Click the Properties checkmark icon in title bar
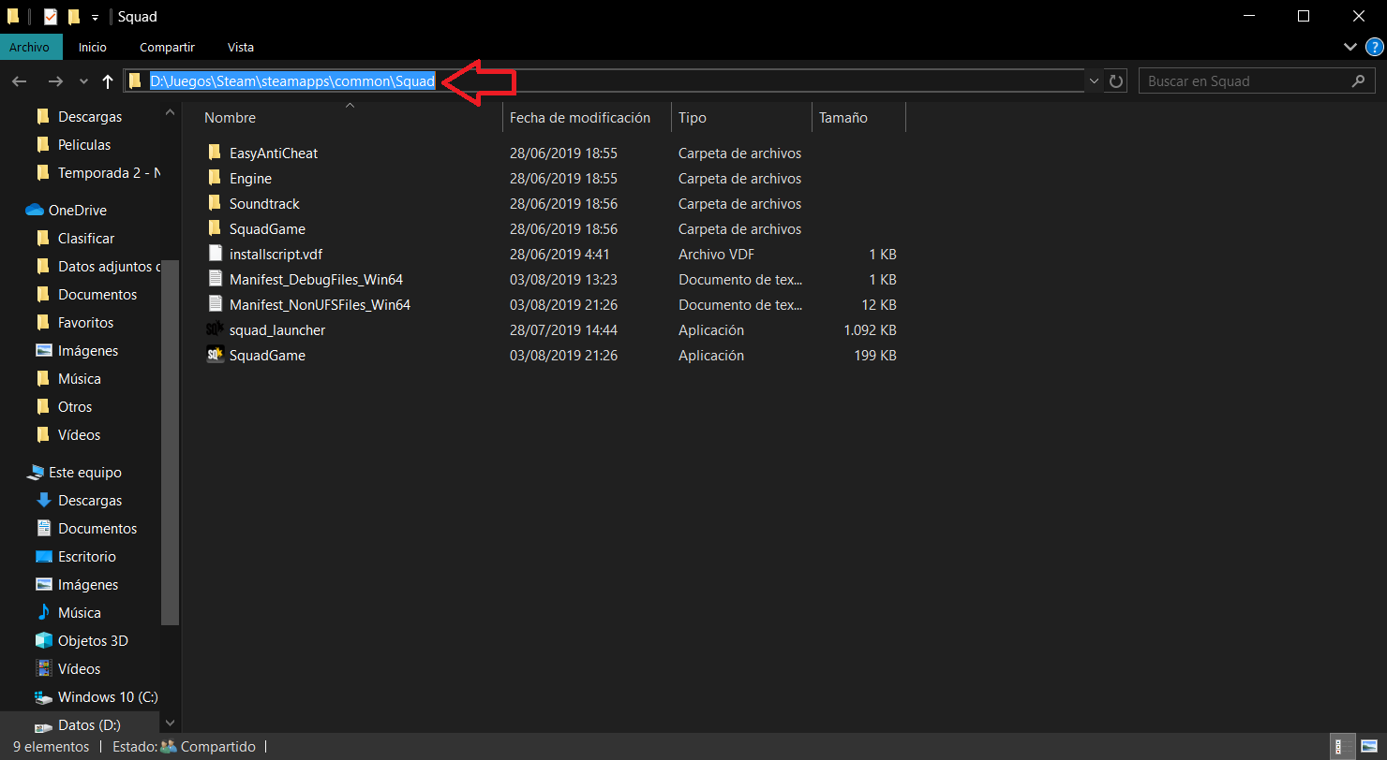Screen dimensions: 1387x760 point(51,16)
